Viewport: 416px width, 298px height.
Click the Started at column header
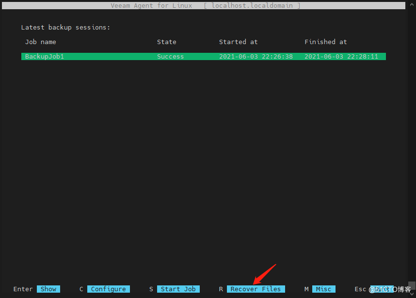(x=238, y=42)
